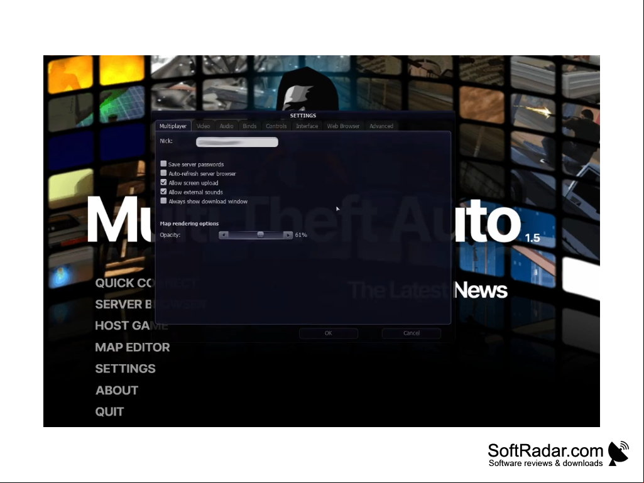Click The Latest News heading
Screen dimensions: 644x483
pyautogui.click(x=428, y=290)
